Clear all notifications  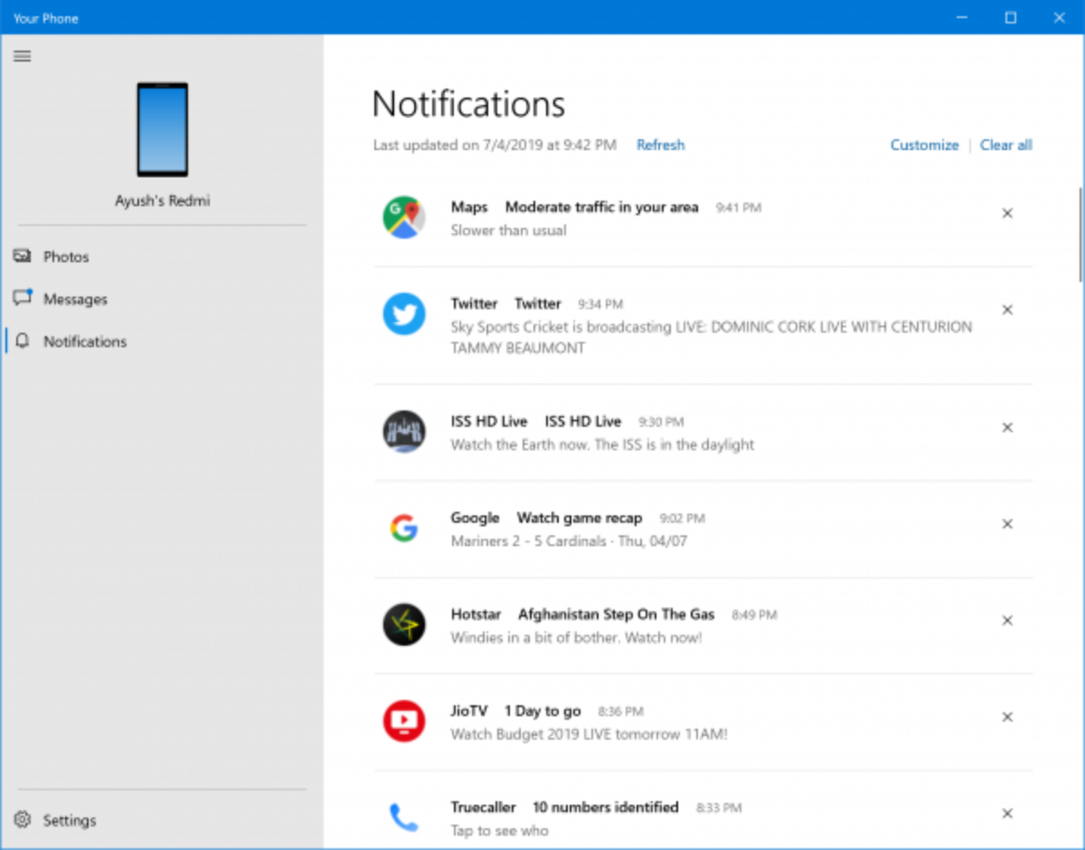[x=1006, y=145]
